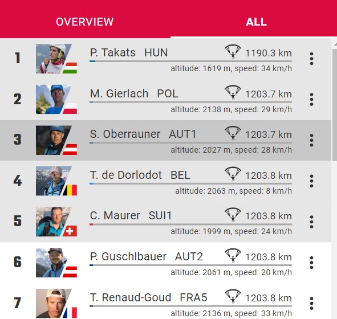Open three-dot menu for S. Oberrauner
The image size is (337, 319).
tap(311, 140)
